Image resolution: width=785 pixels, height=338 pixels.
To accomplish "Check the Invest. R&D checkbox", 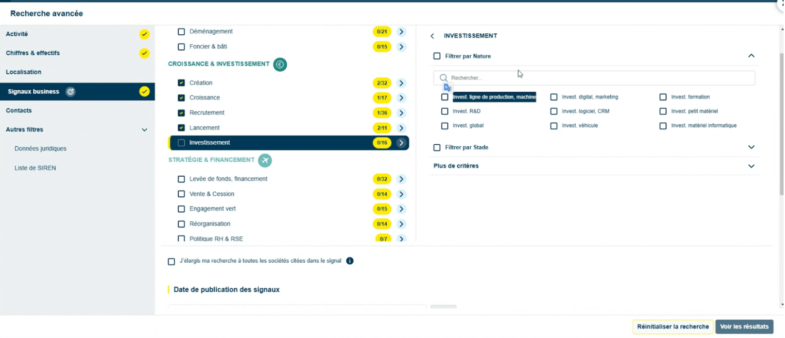I will 445,111.
